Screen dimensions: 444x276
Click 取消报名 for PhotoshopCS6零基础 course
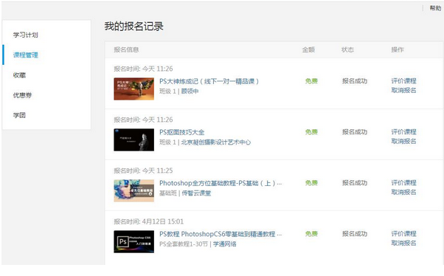tap(403, 243)
